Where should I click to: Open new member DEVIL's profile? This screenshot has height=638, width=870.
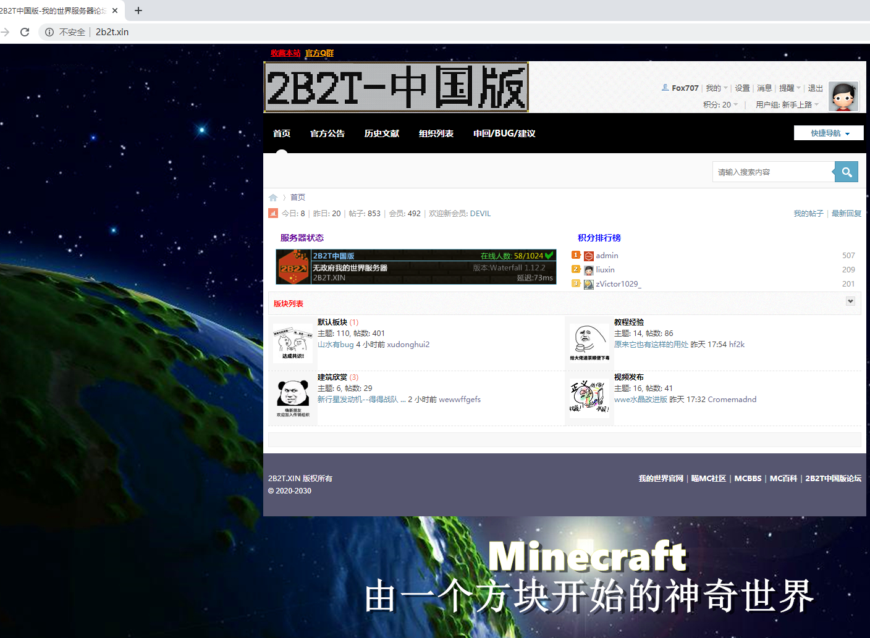[480, 214]
